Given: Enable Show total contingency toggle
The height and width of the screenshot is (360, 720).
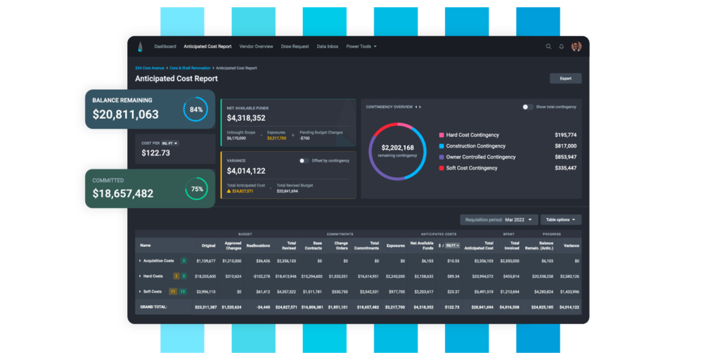Looking at the screenshot, I should 527,107.
